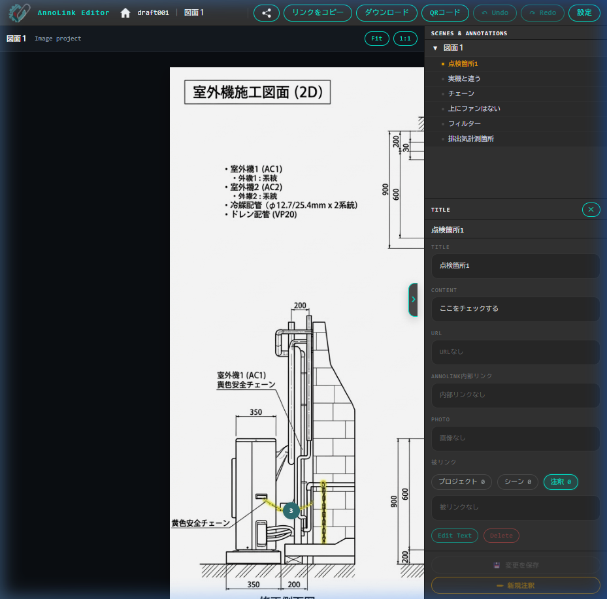Select annotation marker 3 on the drawing
Viewport: 607px width, 599px height.
(291, 510)
